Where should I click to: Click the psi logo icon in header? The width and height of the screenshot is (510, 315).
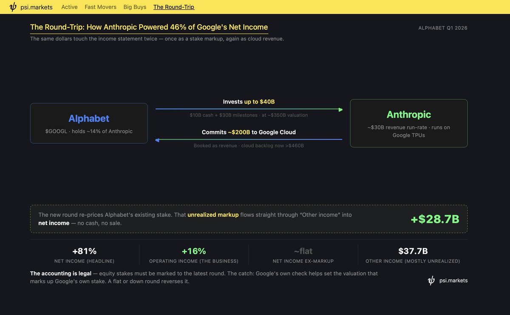[13, 7]
